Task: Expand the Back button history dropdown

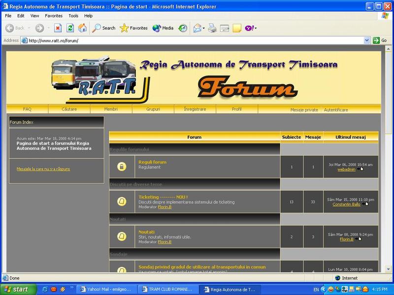Action: (x=29, y=28)
